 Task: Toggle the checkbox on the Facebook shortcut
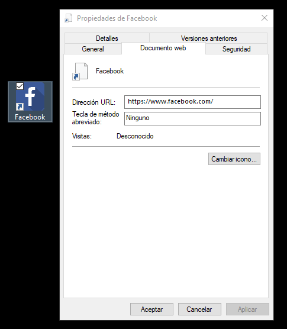20,86
